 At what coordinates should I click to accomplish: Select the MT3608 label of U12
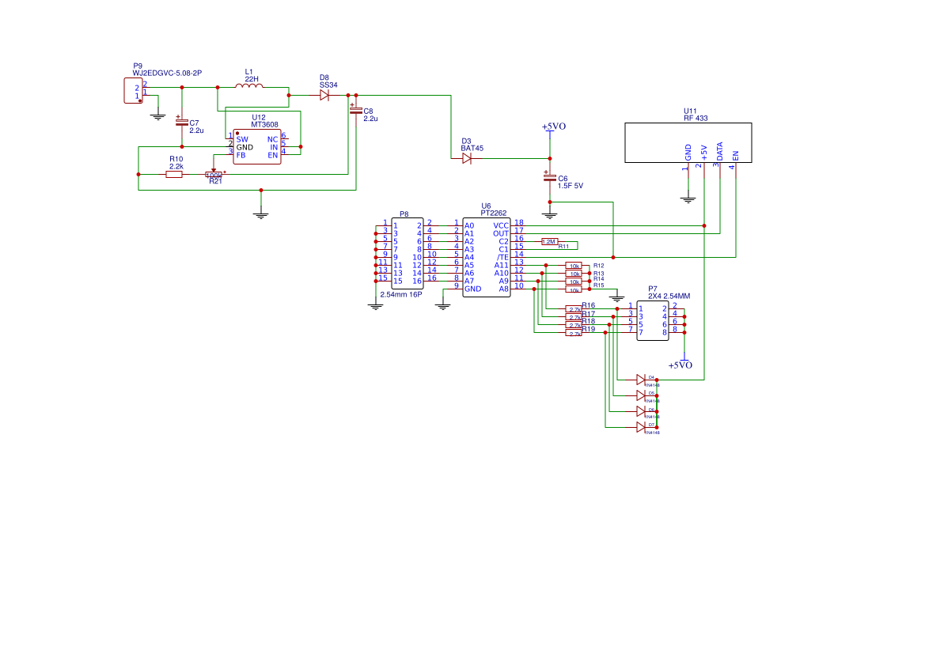pyautogui.click(x=264, y=124)
